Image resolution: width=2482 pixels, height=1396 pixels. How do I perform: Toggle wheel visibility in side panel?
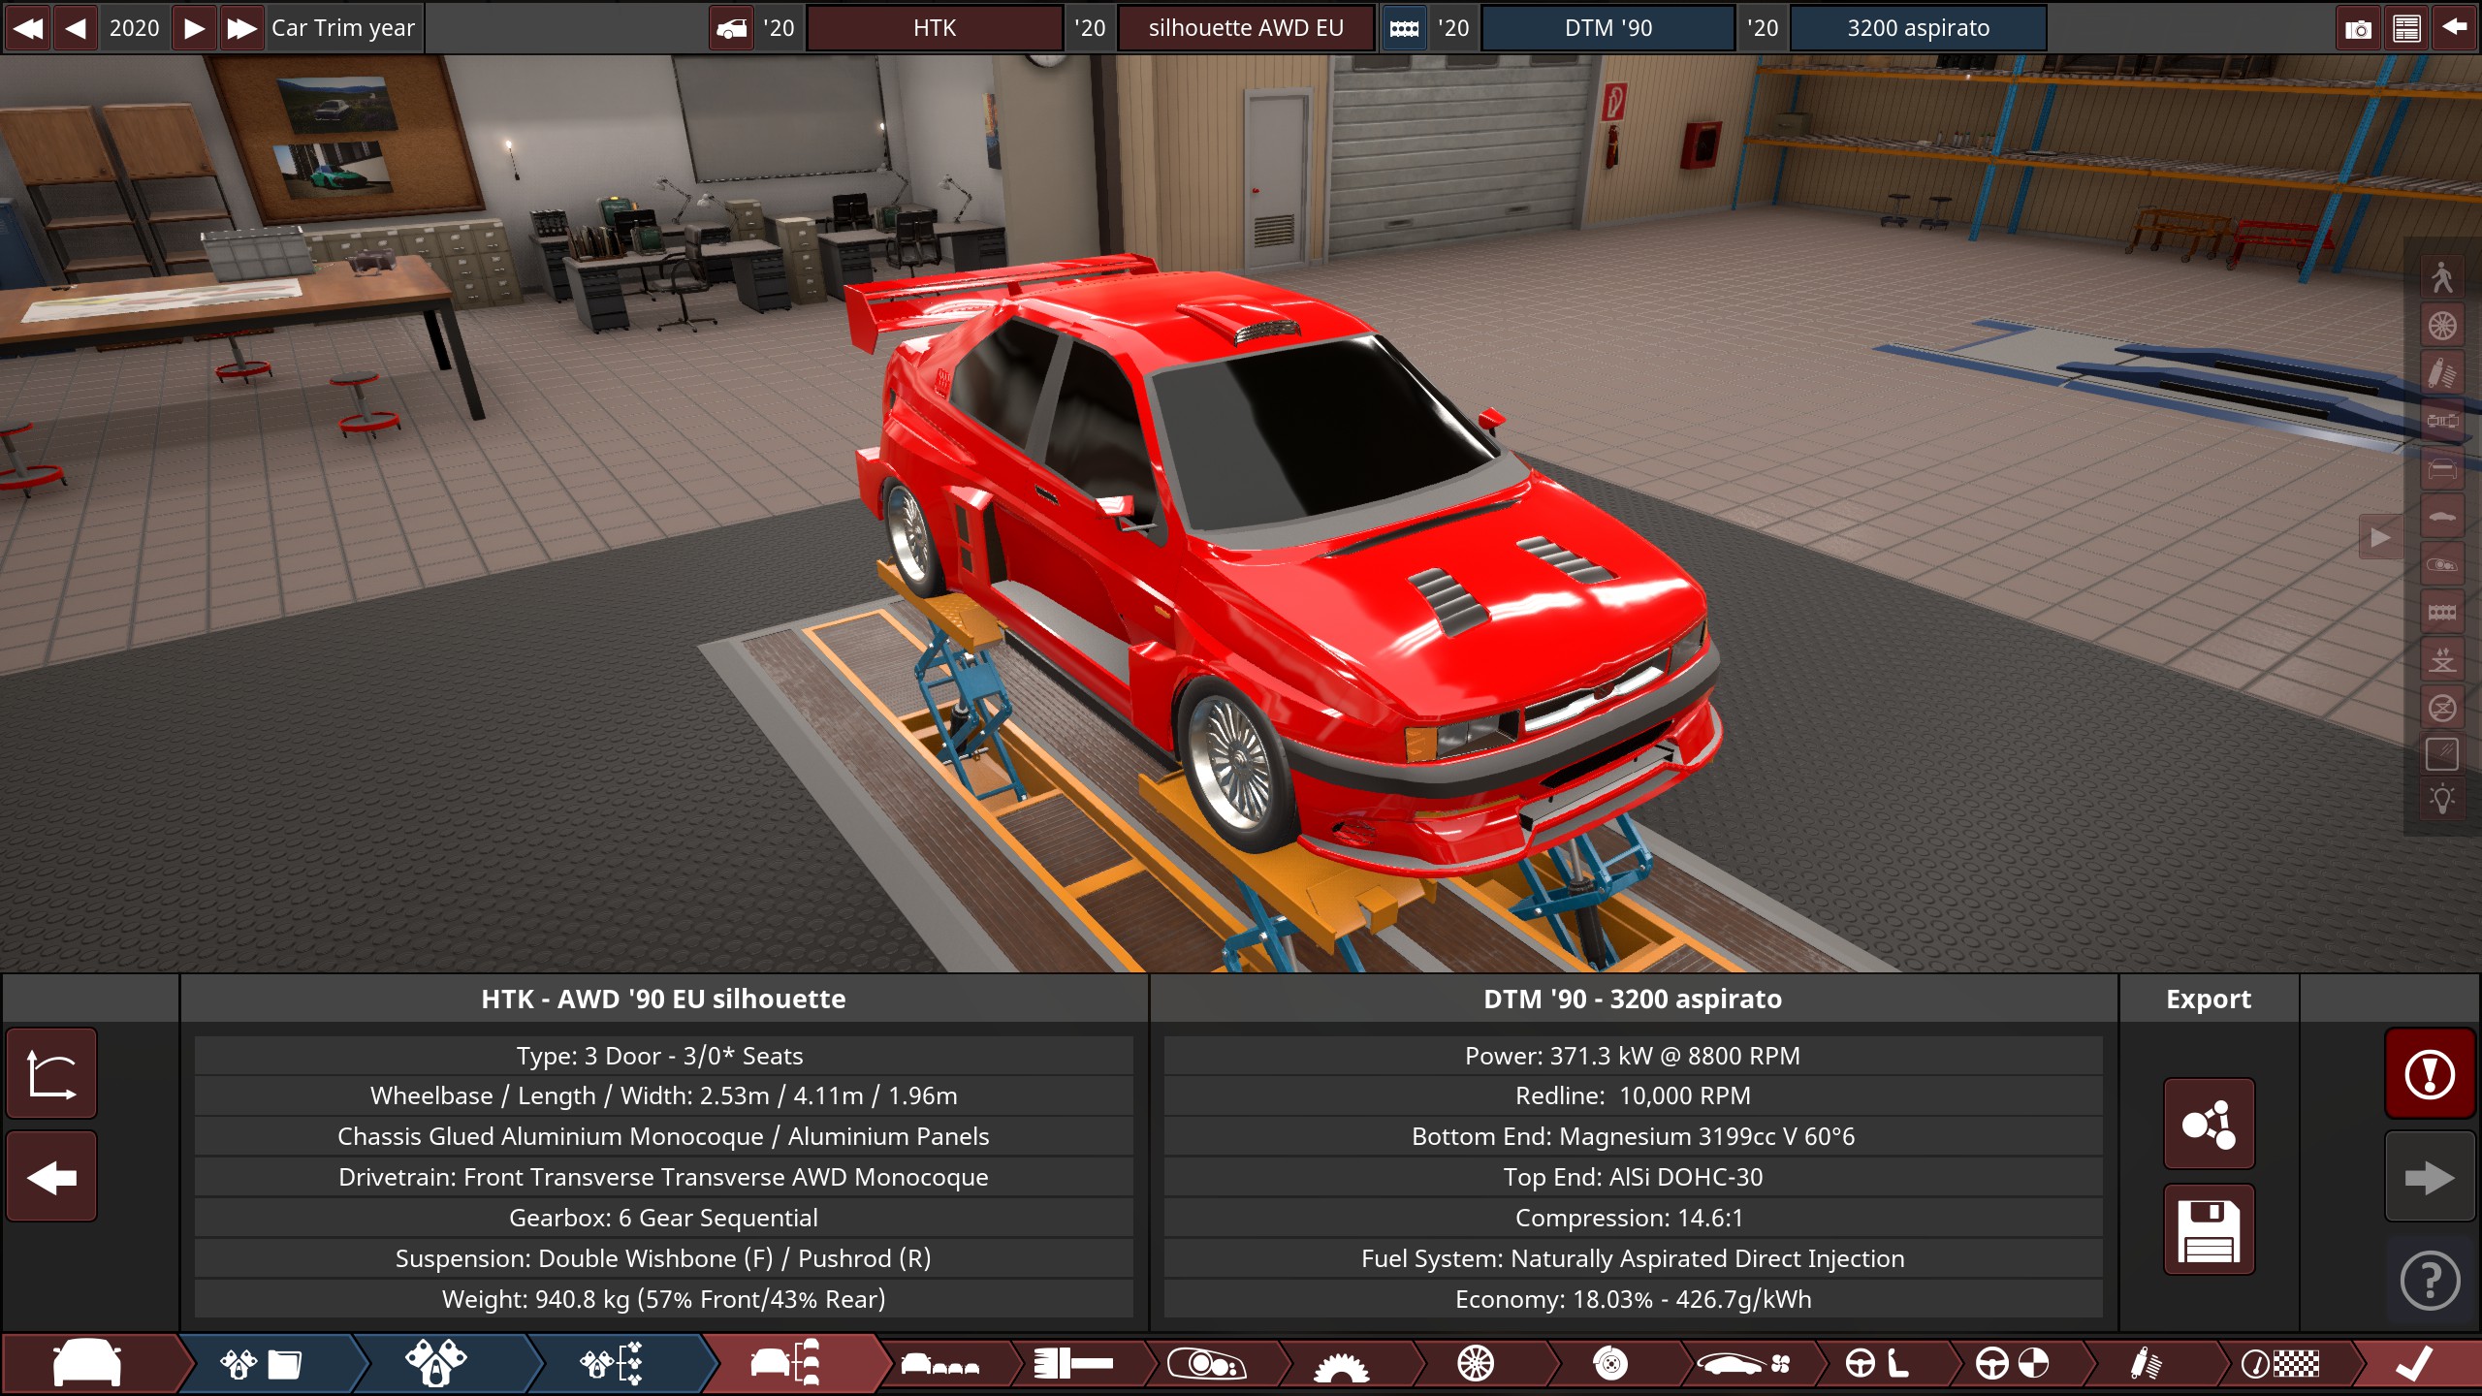coord(2442,326)
